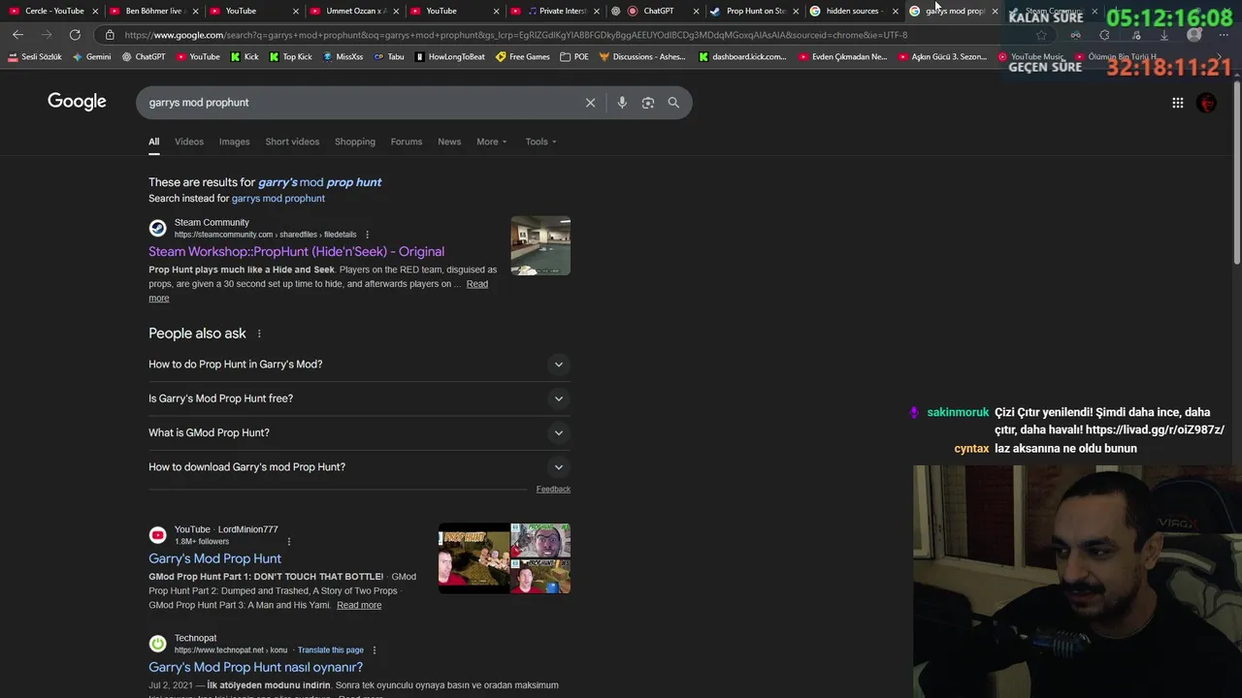The image size is (1242, 698).
Task: Open the Gemini bookmark
Action: click(x=92, y=56)
